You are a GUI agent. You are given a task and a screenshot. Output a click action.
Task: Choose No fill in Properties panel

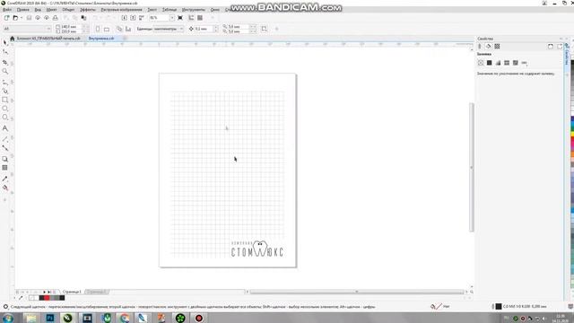(481, 63)
